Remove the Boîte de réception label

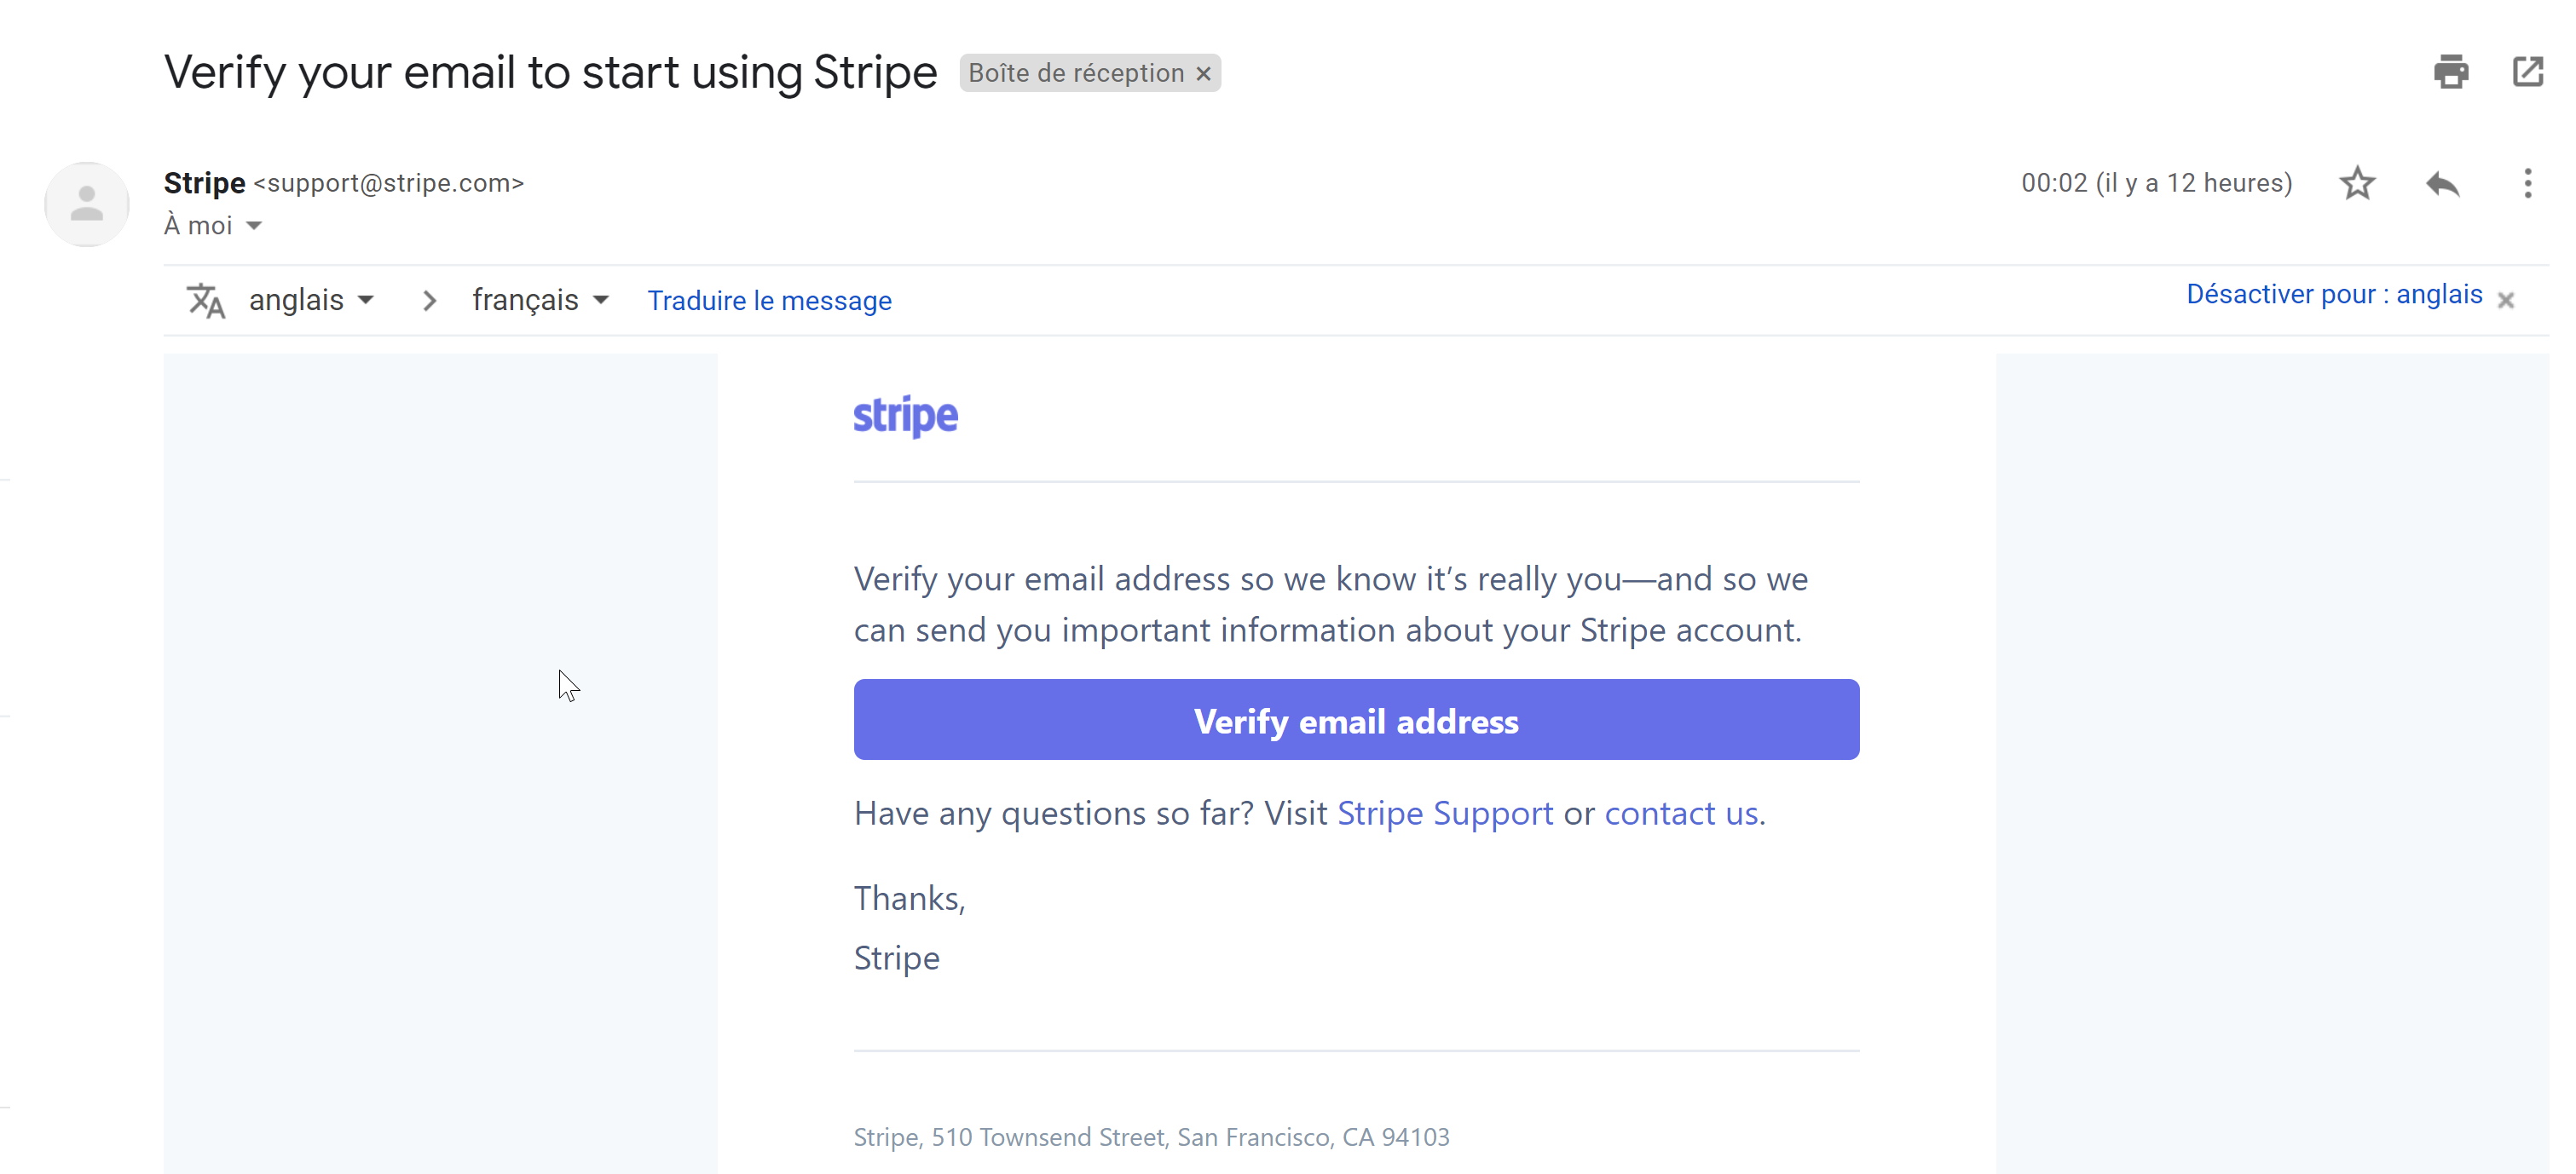point(1204,74)
